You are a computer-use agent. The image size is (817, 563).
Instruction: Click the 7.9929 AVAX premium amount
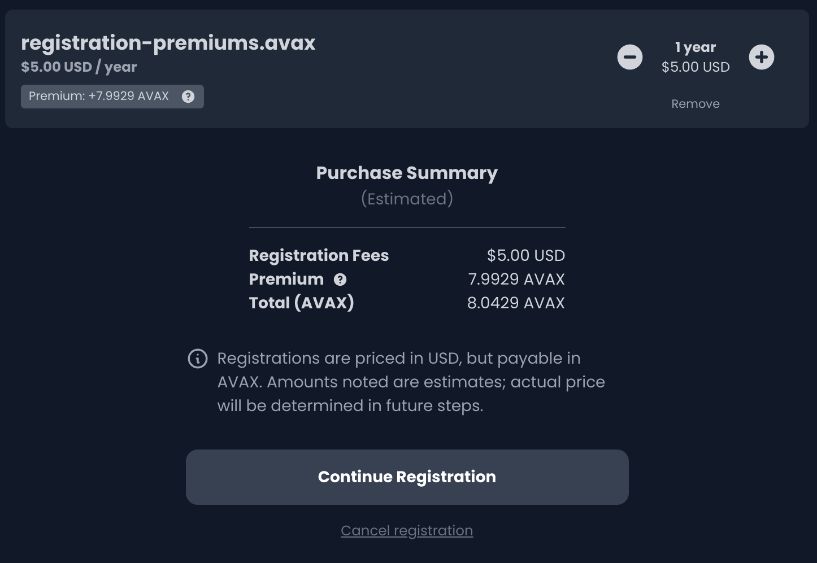click(x=516, y=279)
